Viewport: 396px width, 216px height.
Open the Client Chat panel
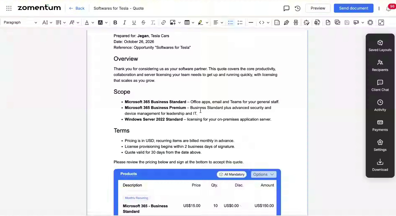click(380, 86)
